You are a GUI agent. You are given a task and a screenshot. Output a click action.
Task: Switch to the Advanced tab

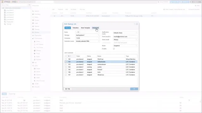point(95,28)
